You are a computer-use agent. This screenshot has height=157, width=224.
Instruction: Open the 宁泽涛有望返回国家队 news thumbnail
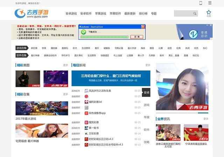tap(196, 133)
